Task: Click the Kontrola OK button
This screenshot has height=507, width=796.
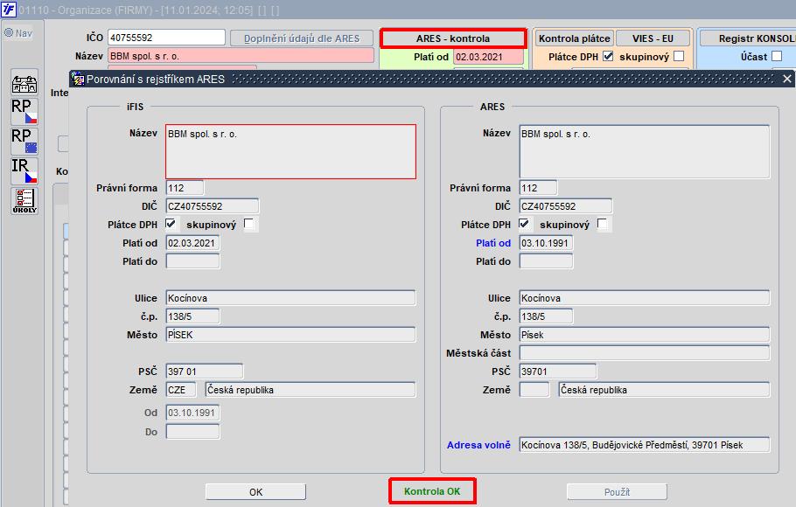Action: pyautogui.click(x=432, y=491)
